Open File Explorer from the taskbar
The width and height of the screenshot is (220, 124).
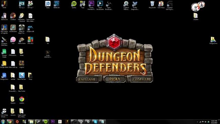[31, 122]
